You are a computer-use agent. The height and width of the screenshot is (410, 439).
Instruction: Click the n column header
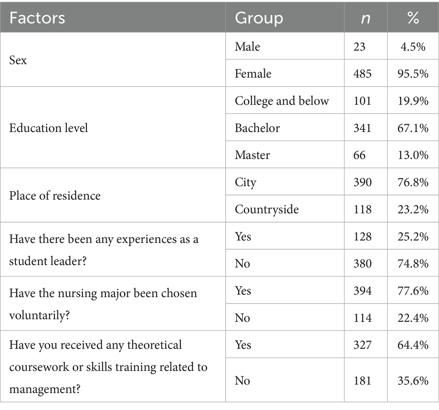(x=365, y=19)
